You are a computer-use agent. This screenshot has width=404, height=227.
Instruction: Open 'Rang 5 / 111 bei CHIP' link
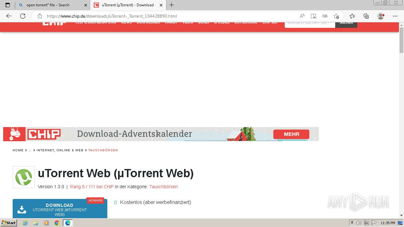pos(92,187)
